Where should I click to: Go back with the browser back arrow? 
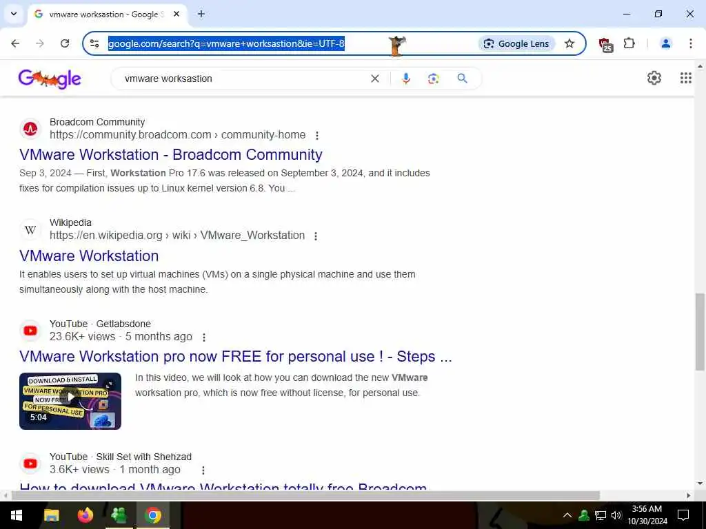coord(15,43)
